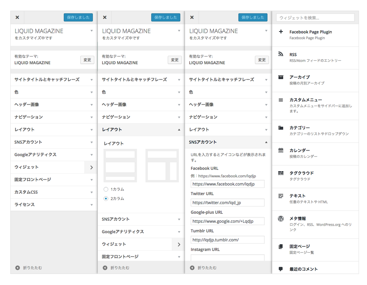Viewport: 367px width, 285px height.
Task: Click the Custom Menu widget icon
Action: [281, 100]
